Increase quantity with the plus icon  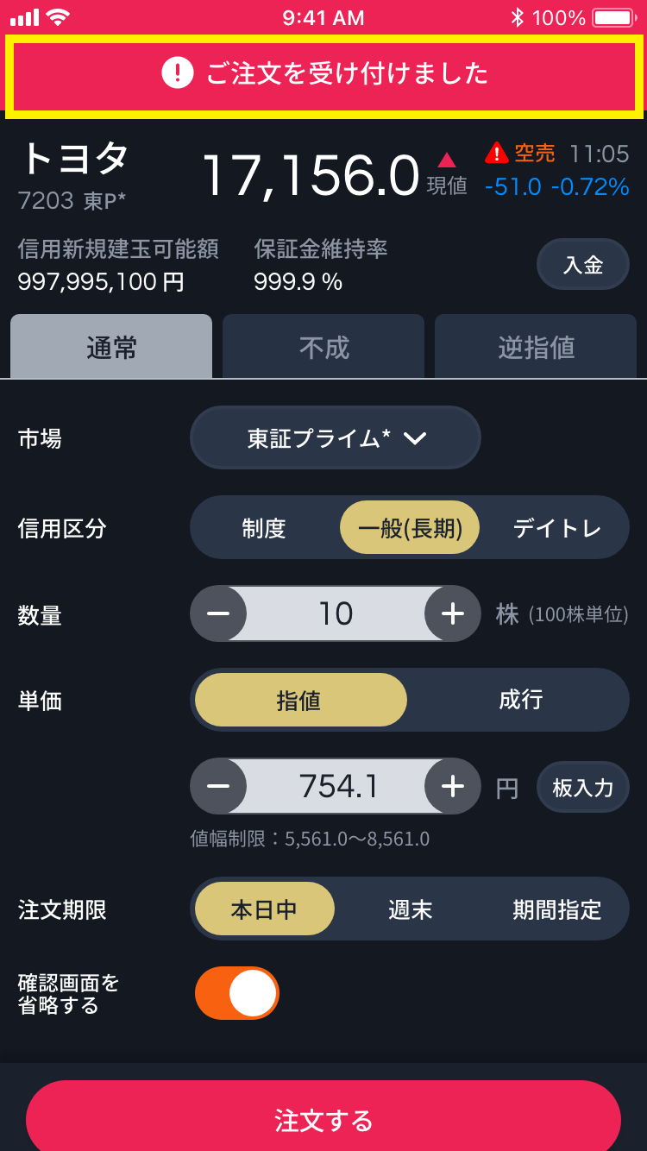coord(452,613)
